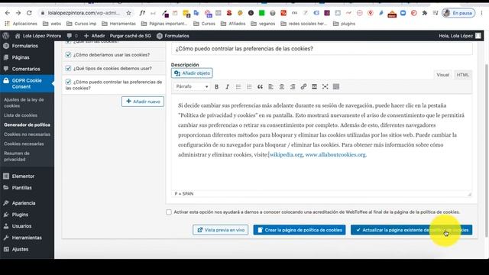The image size is (489, 275).
Task: Open 'Resumen de privacidad' submenu item
Action: (17, 156)
